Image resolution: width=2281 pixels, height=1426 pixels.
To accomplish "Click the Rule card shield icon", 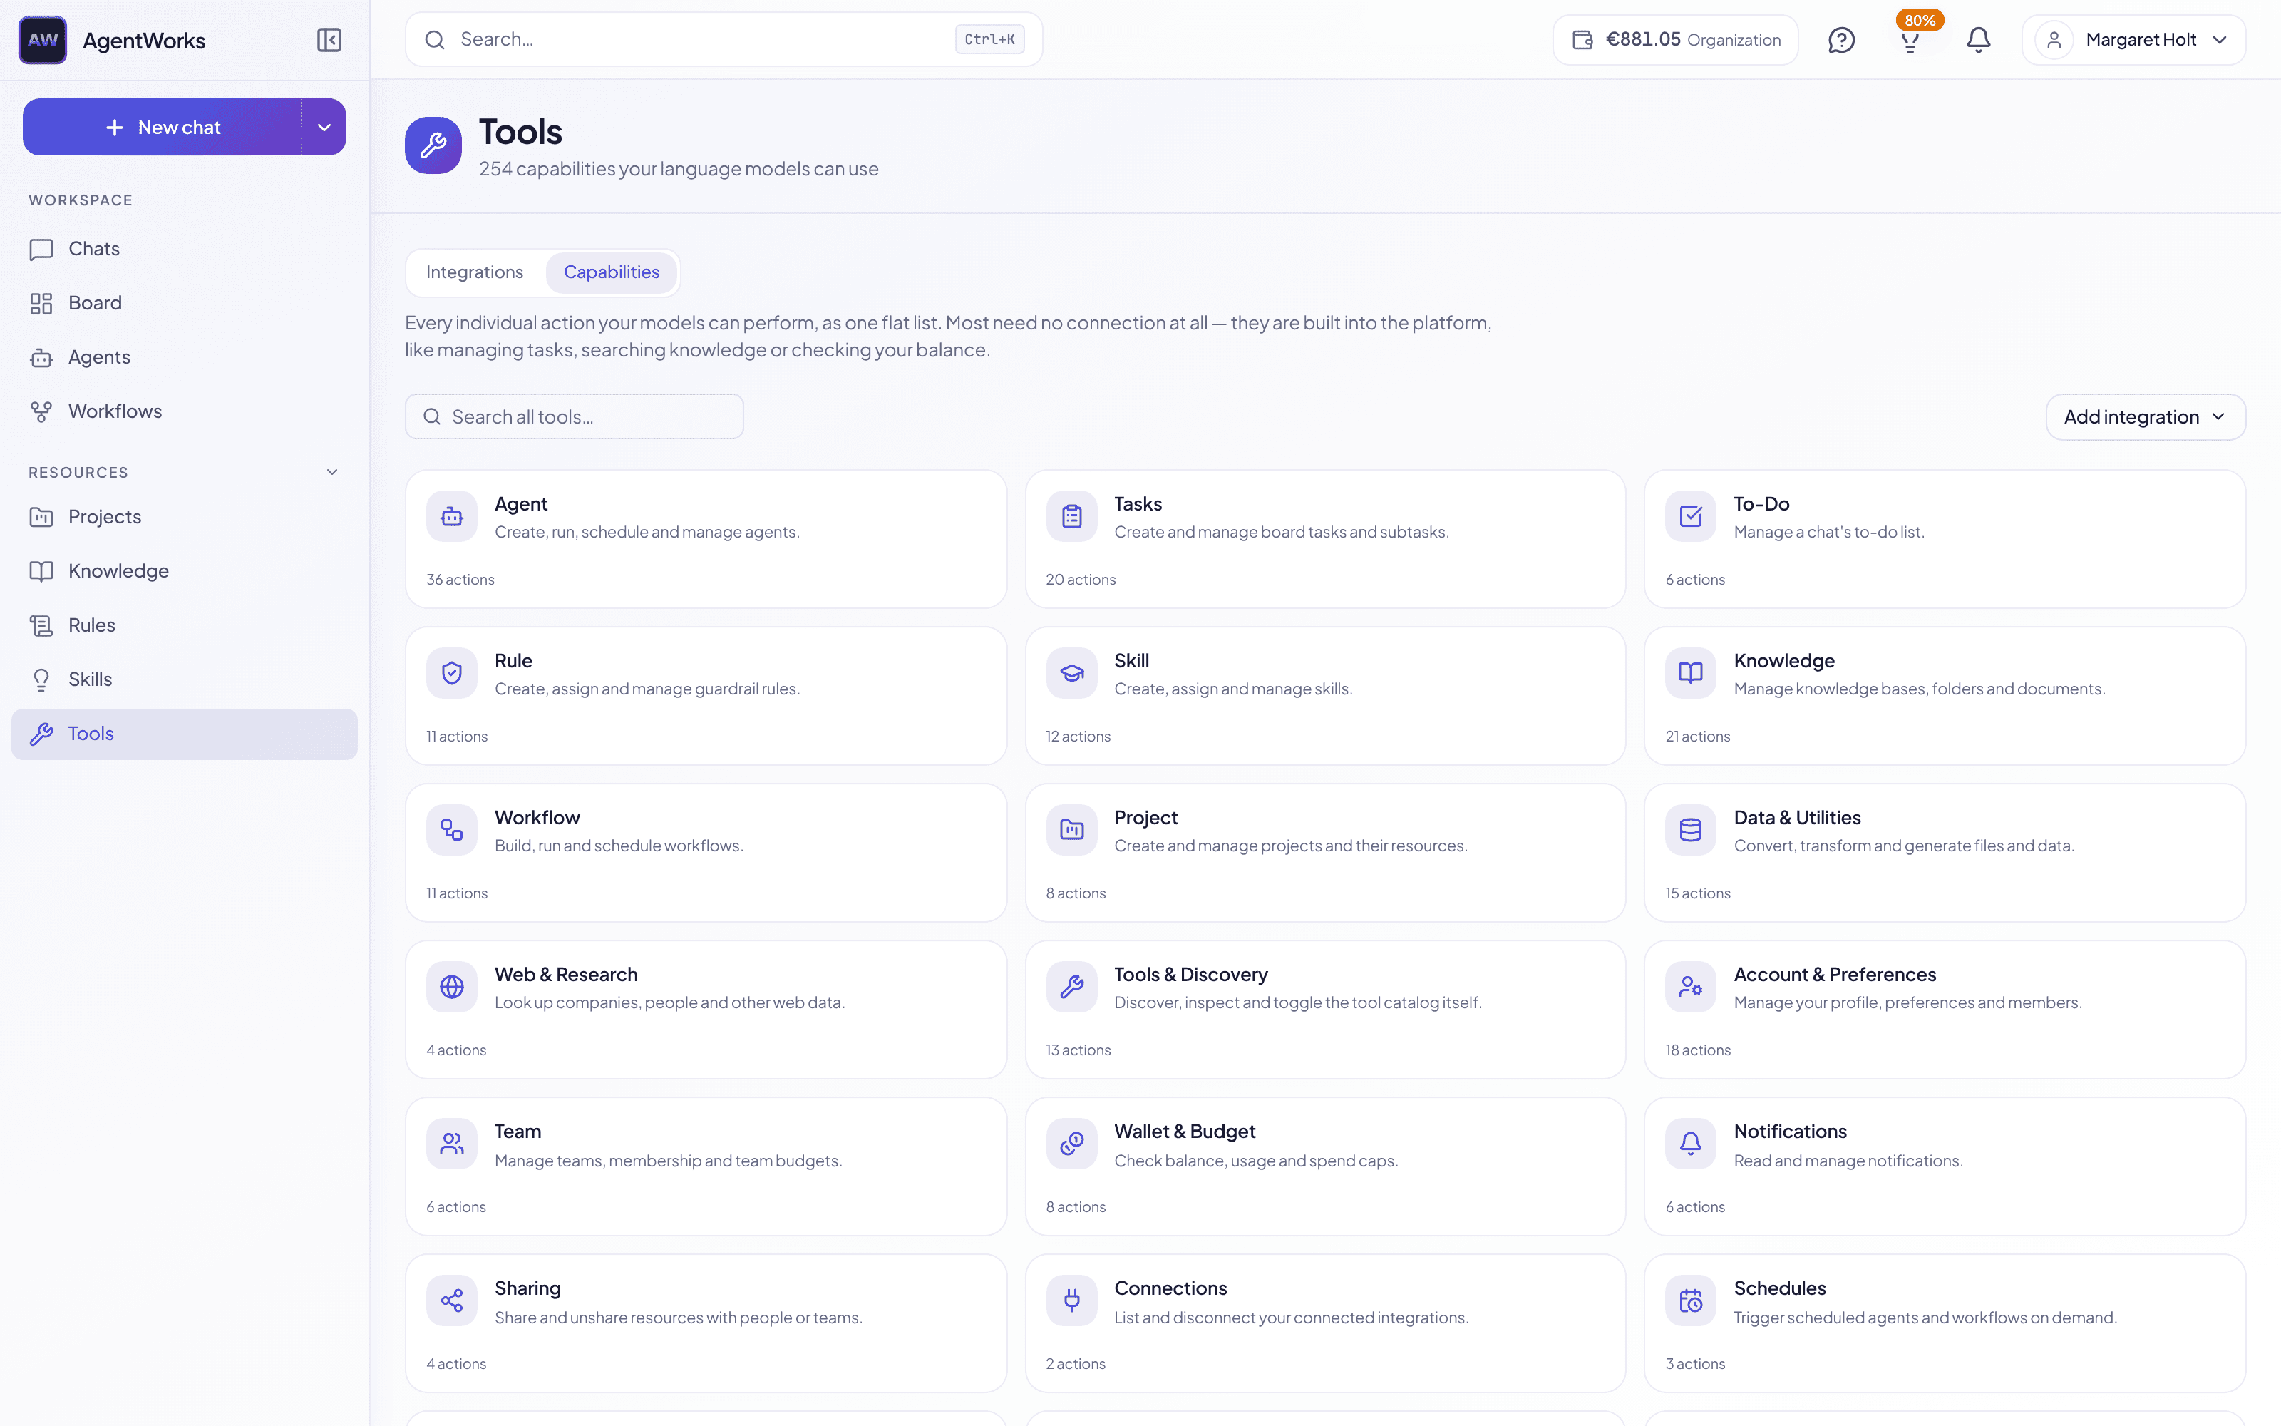I will tap(451, 672).
